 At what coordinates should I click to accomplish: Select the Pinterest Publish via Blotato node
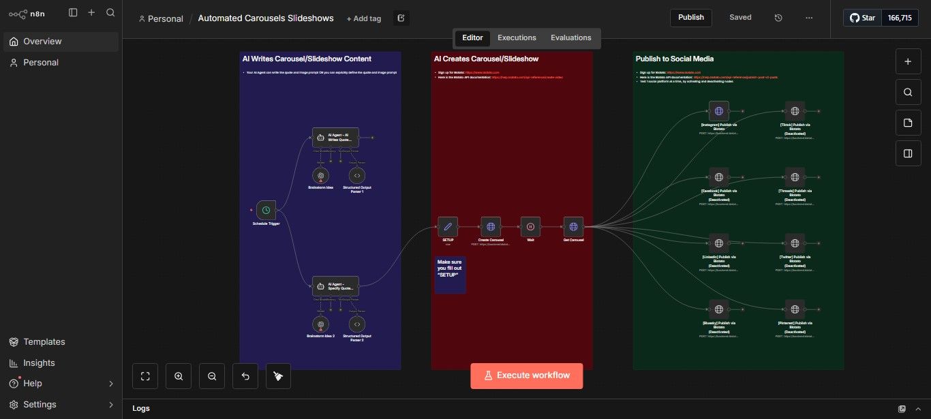point(794,309)
